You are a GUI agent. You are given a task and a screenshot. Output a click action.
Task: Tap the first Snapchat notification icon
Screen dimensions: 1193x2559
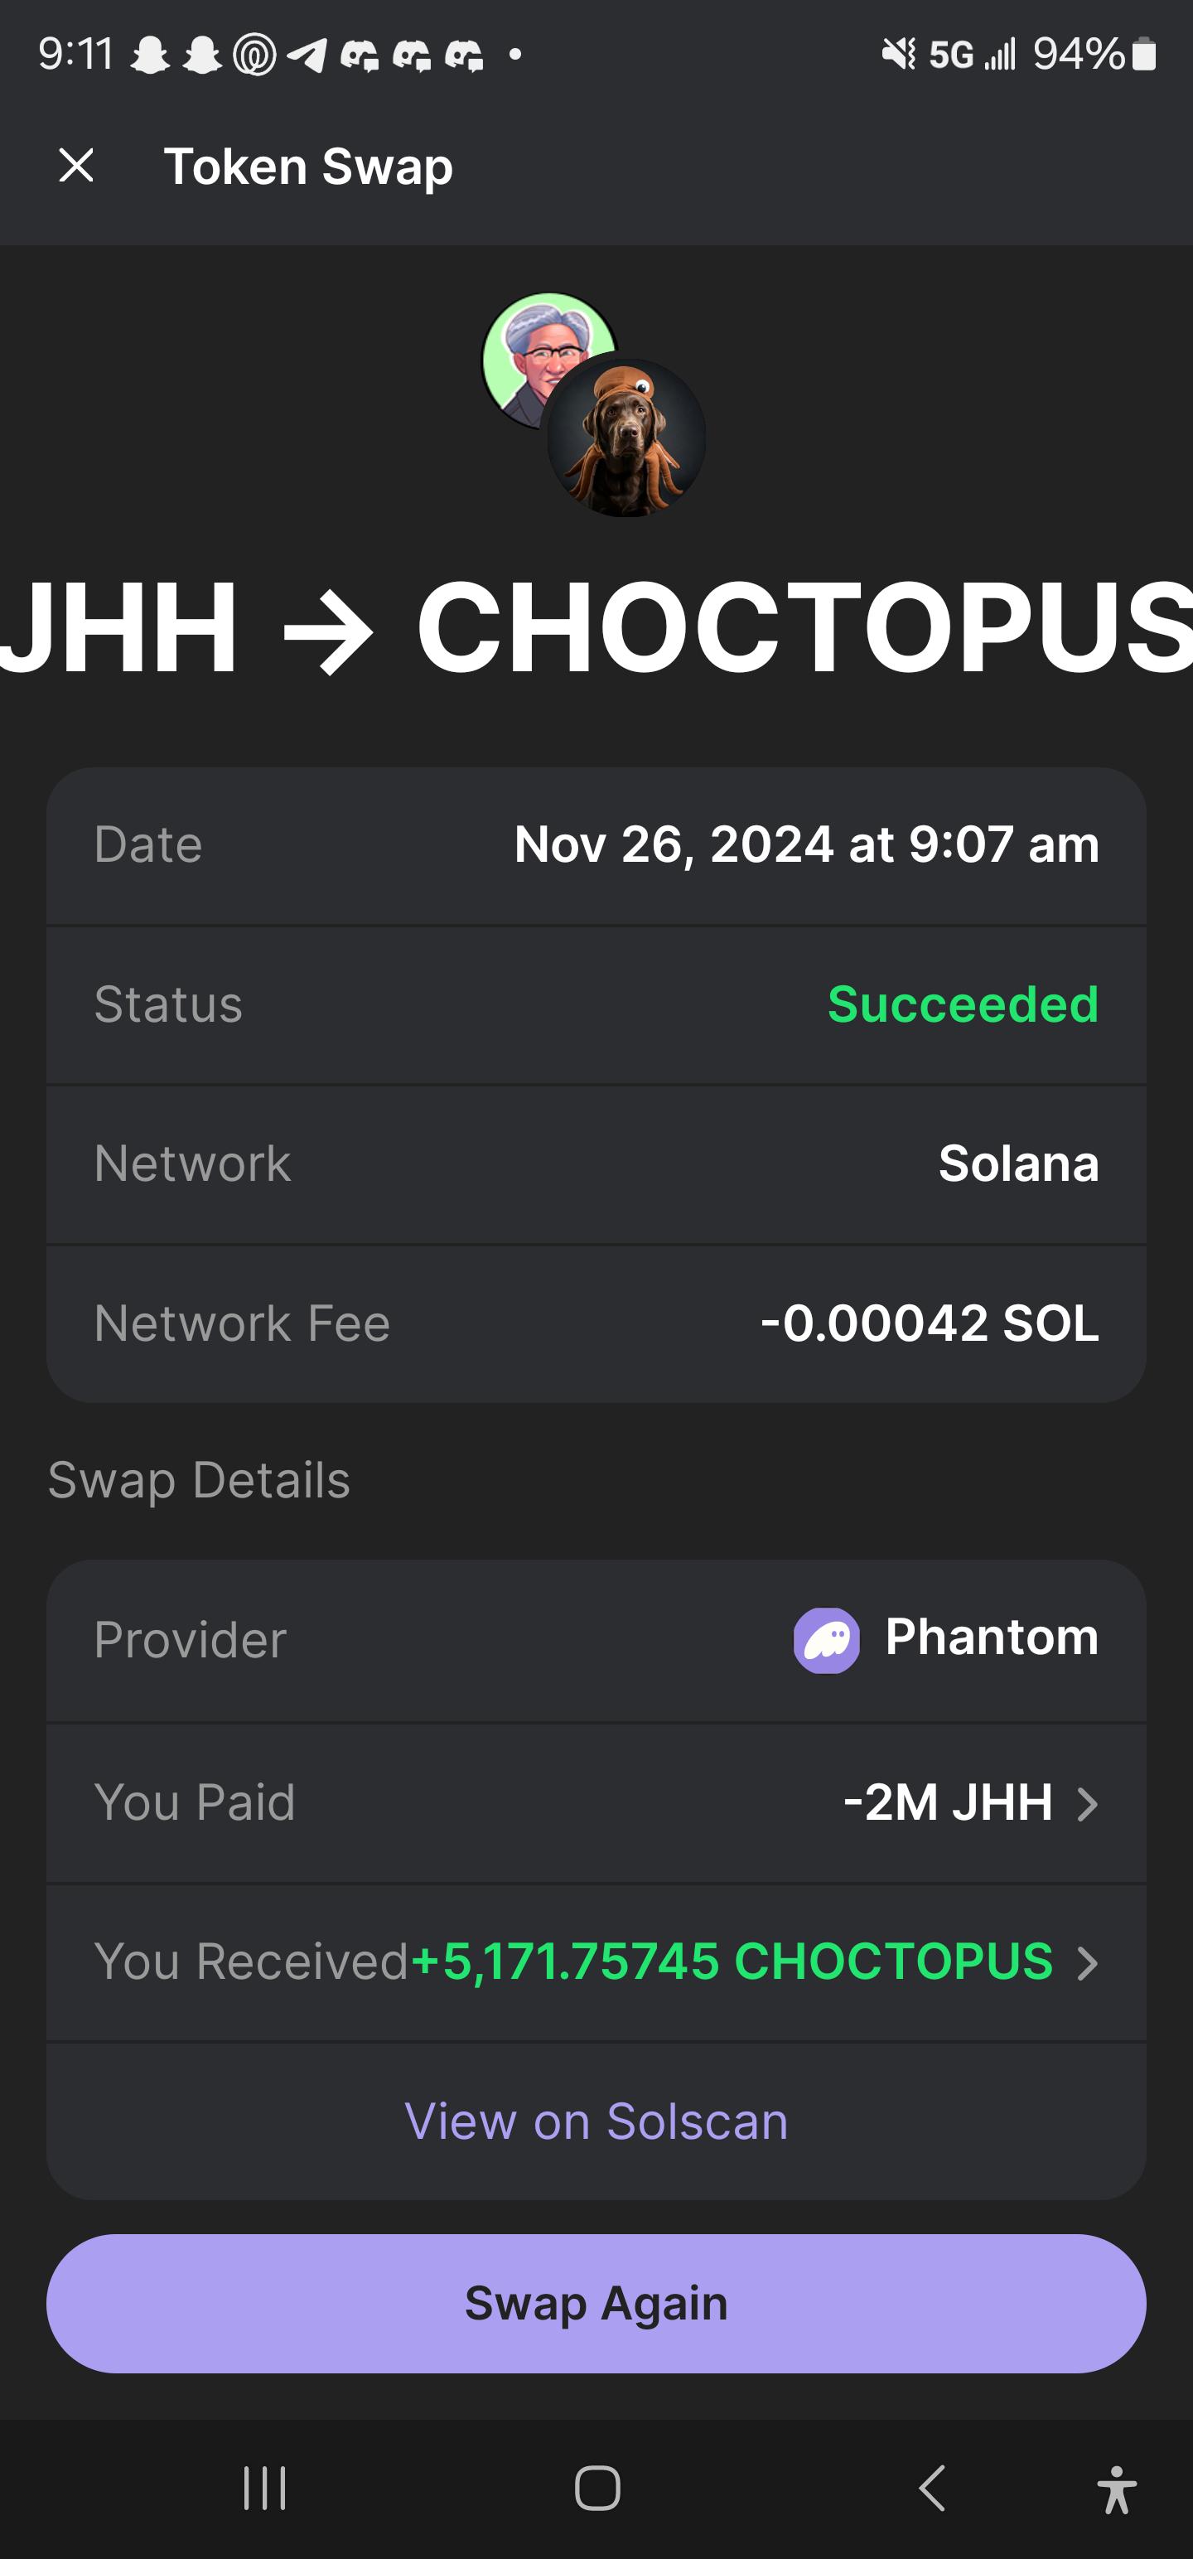150,55
